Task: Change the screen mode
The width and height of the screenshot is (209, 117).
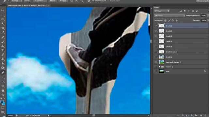Action: click(3, 112)
